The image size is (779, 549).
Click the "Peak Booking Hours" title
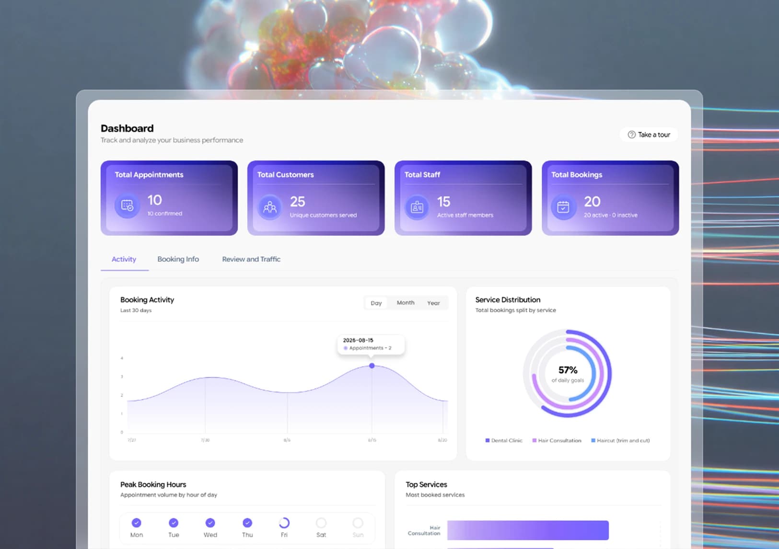pos(153,485)
